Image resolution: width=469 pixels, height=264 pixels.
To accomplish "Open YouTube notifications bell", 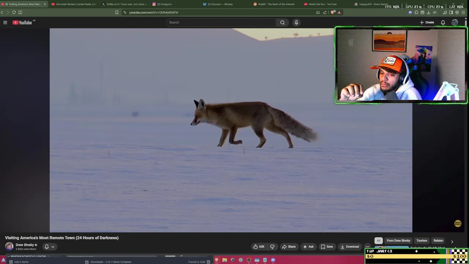I will [x=443, y=22].
